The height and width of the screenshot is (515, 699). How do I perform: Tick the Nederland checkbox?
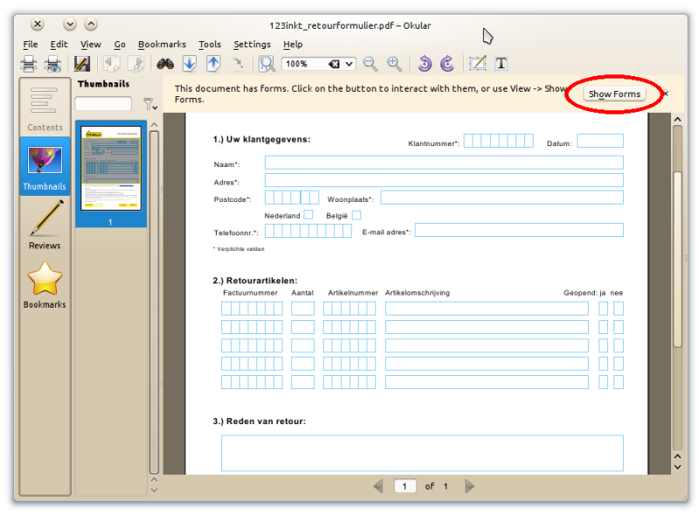coord(308,215)
